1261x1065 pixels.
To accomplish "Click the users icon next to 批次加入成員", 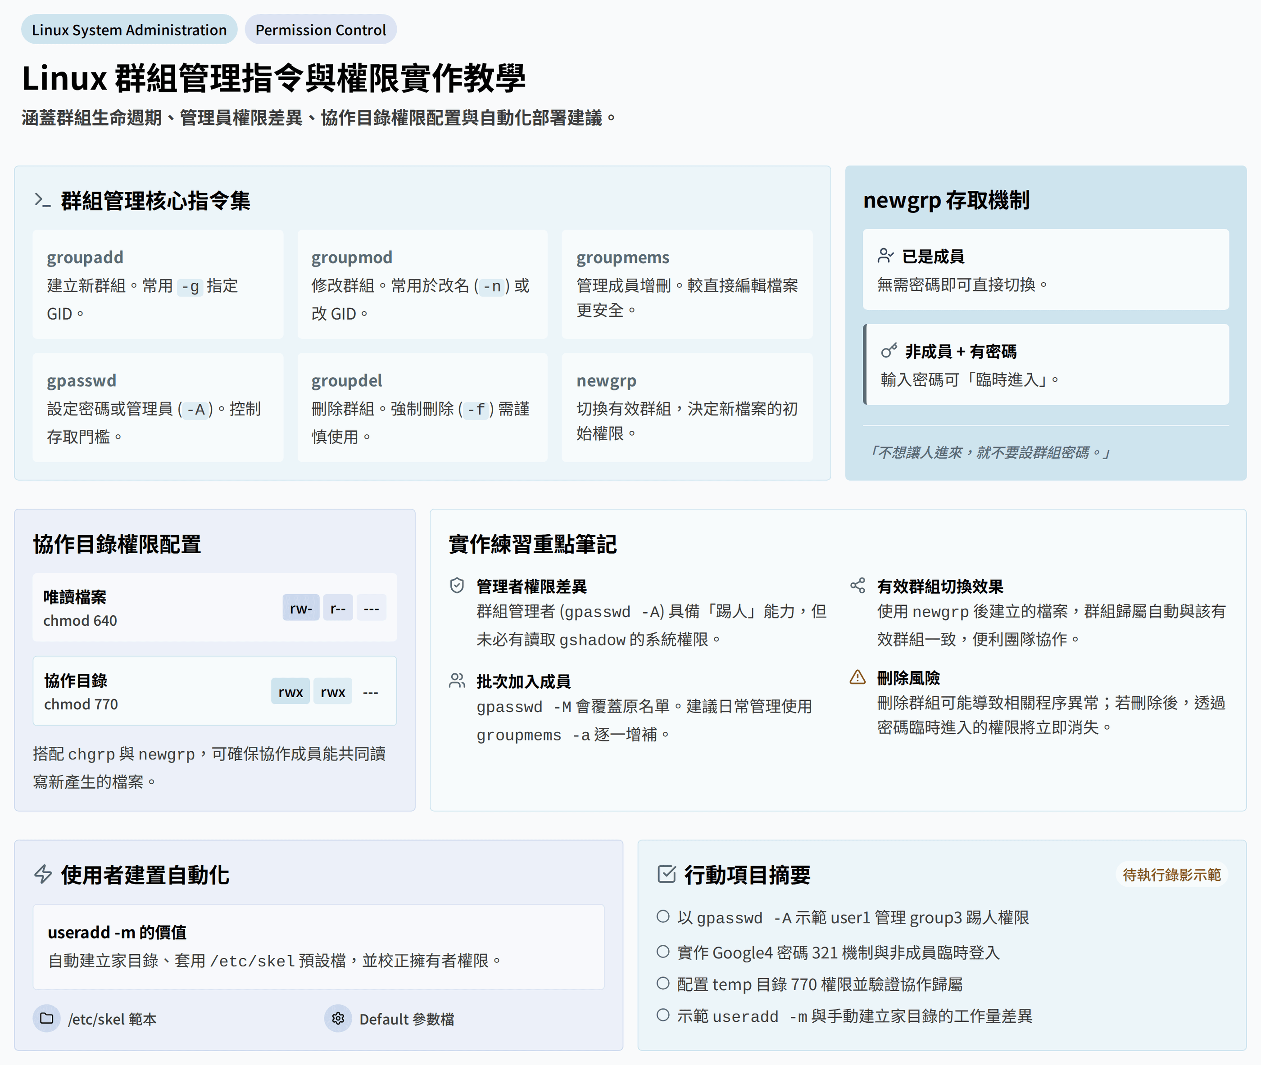I will (x=457, y=681).
